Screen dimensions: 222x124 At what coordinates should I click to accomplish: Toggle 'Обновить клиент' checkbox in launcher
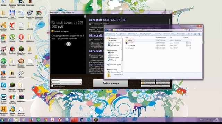coord(52,86)
